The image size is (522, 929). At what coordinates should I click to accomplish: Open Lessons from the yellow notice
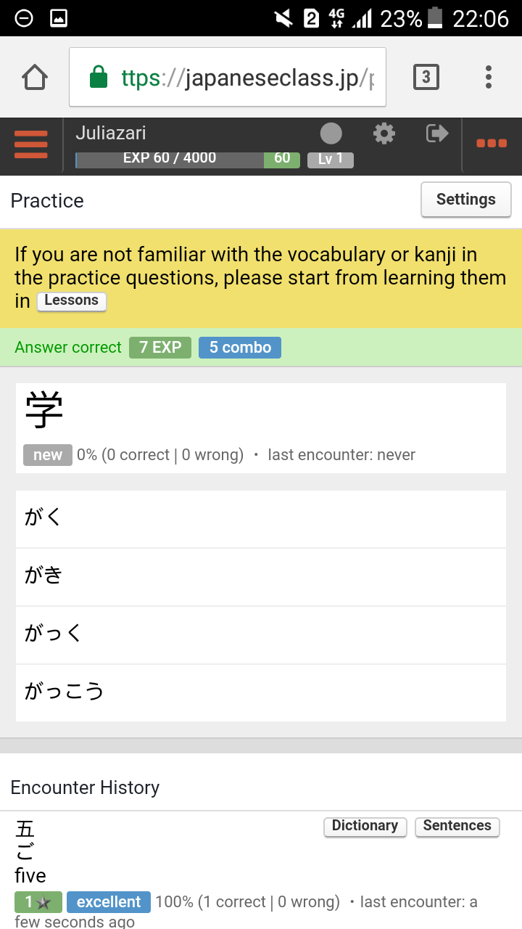[x=71, y=300]
